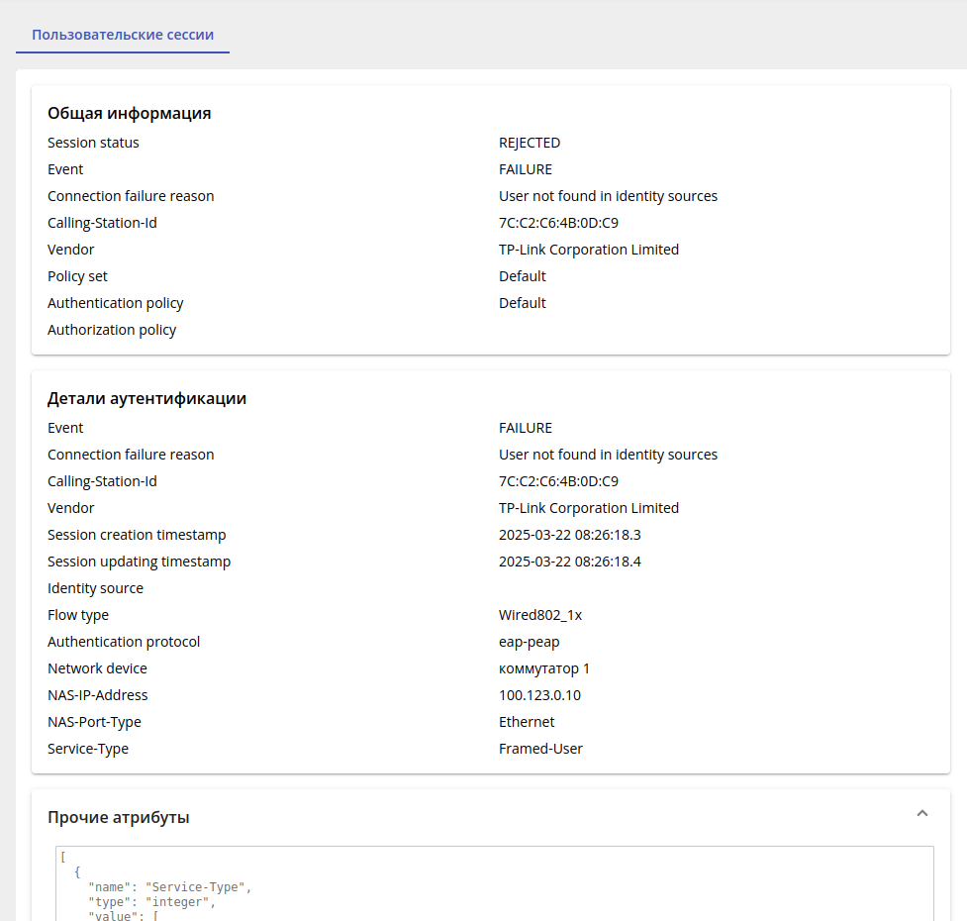
Task: Click the Framed-User Service-Type value
Action: point(540,749)
